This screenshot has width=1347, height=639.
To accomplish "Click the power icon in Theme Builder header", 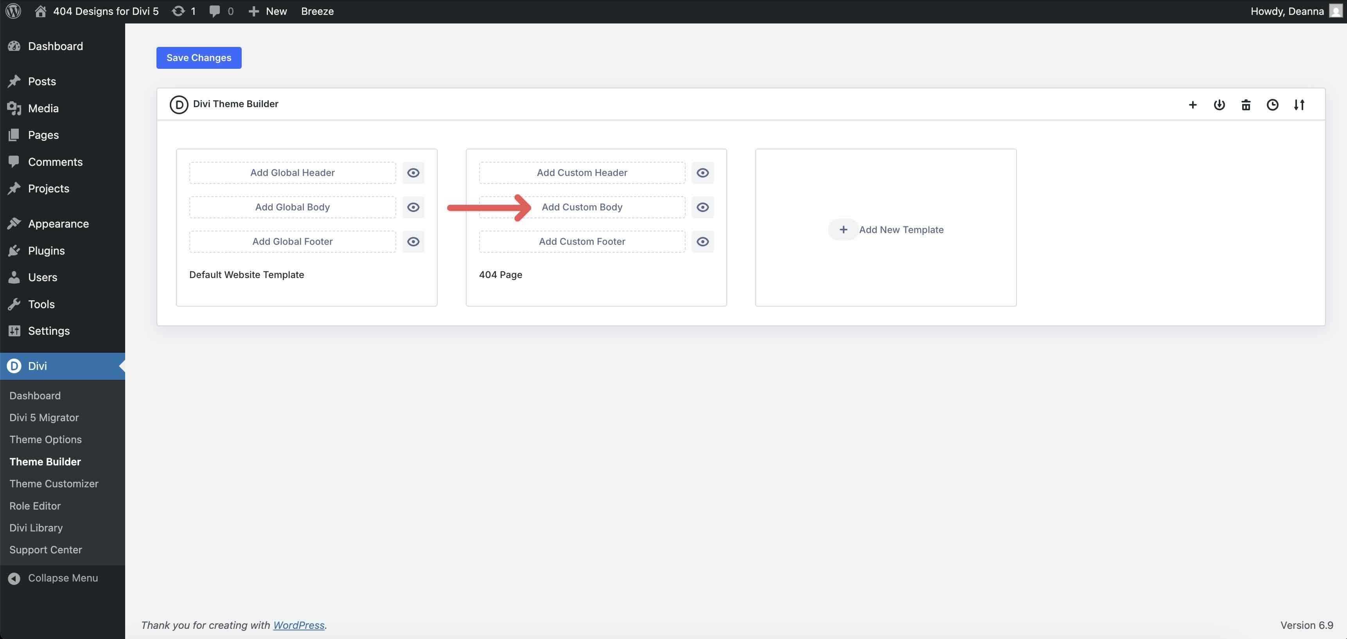I will point(1219,104).
